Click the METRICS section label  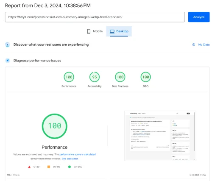click(13, 175)
